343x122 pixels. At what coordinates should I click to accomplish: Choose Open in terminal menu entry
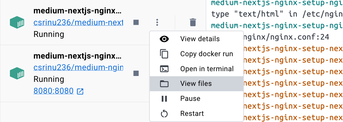207,69
